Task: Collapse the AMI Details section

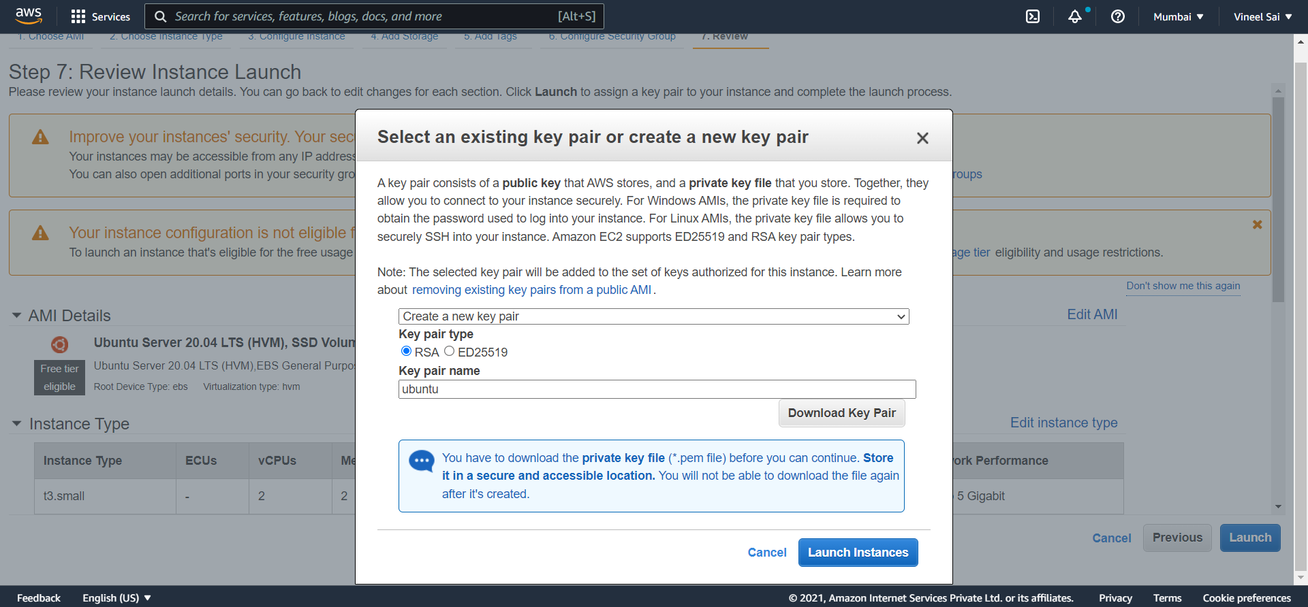Action: [16, 314]
